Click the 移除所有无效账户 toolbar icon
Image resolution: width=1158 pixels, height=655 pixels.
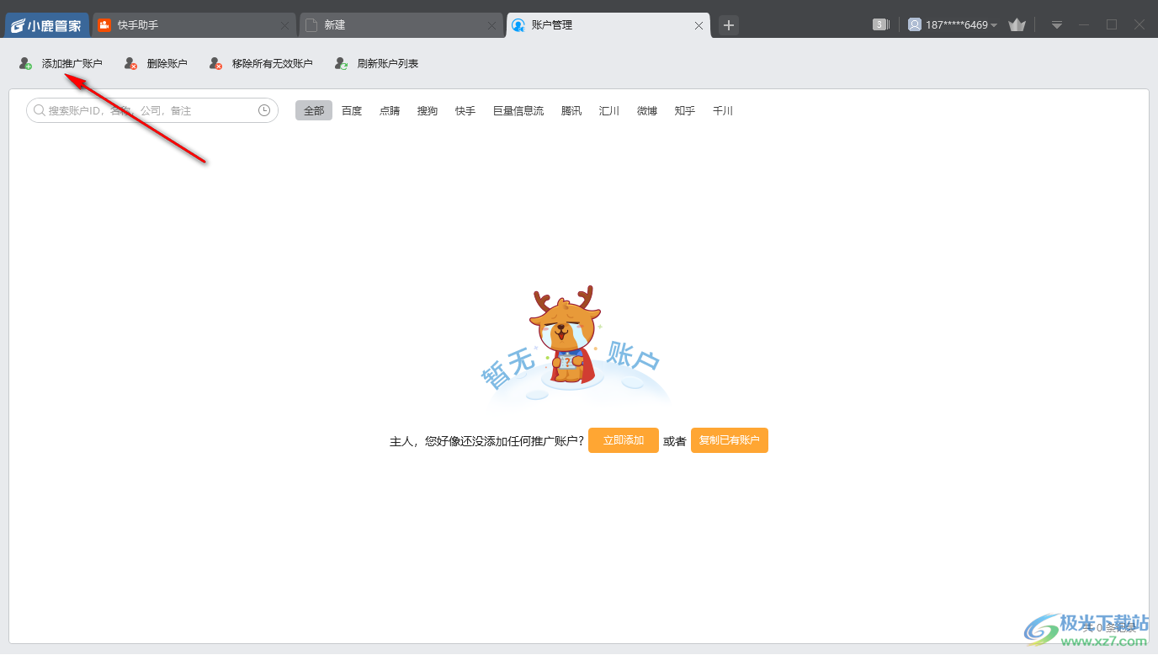click(x=216, y=63)
